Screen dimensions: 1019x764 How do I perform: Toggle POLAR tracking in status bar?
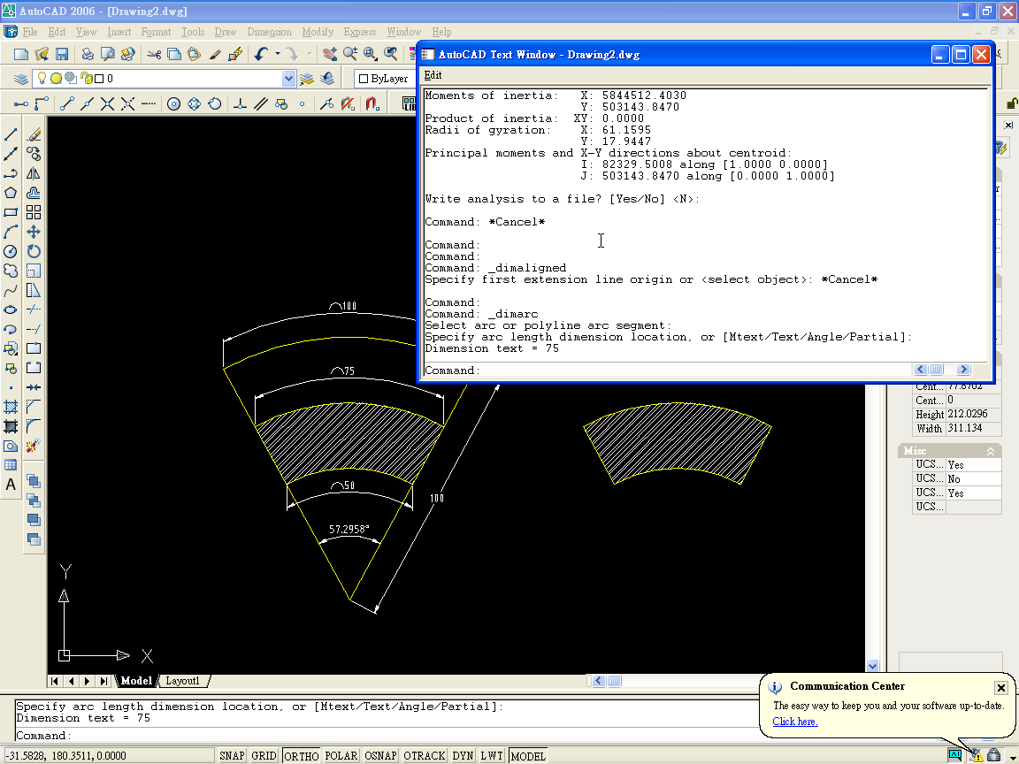(x=341, y=755)
